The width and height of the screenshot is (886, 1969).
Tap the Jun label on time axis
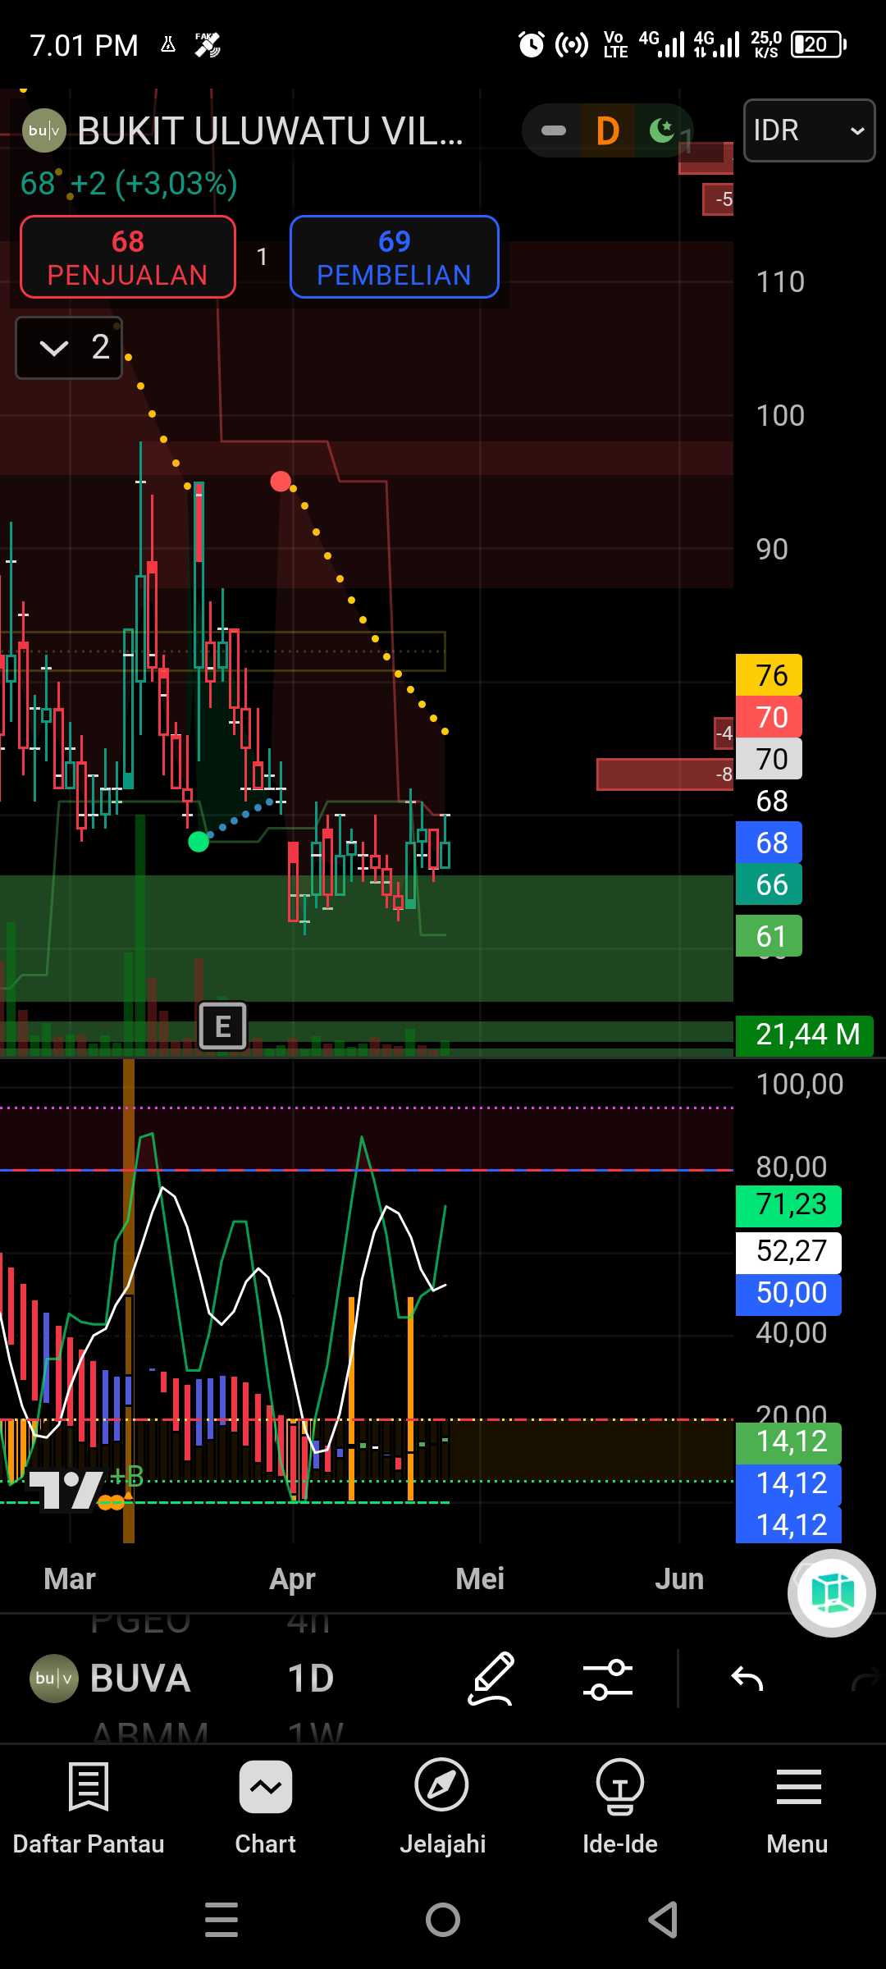679,1578
